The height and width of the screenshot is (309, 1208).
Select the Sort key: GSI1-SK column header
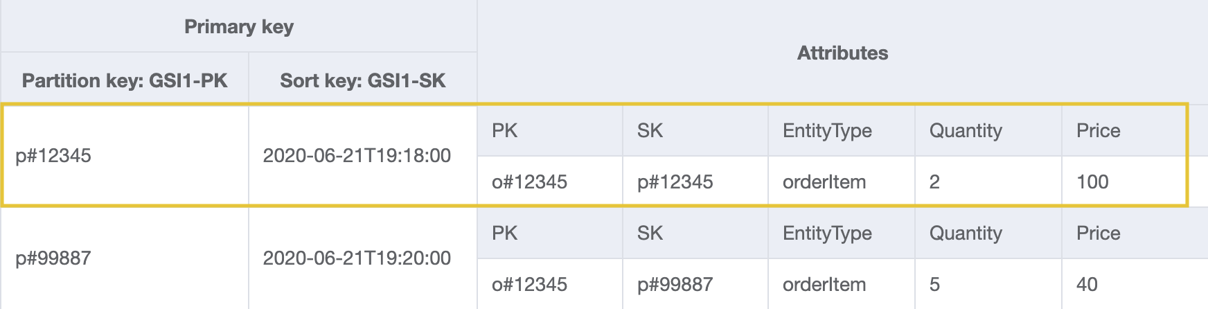(x=362, y=80)
